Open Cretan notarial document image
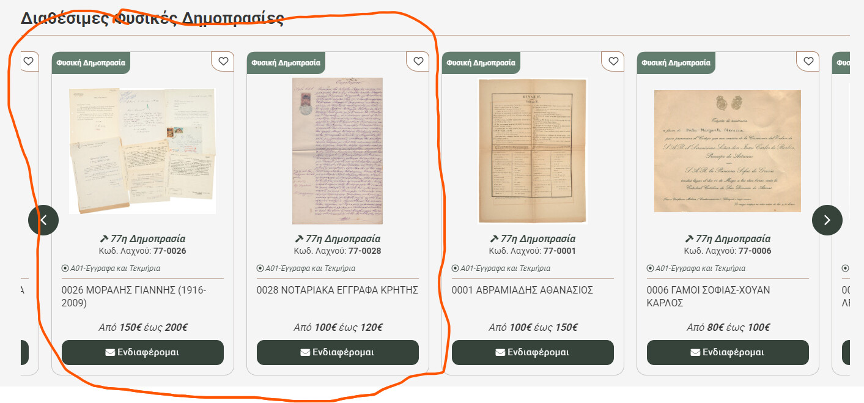This screenshot has height=403, width=864. click(338, 150)
